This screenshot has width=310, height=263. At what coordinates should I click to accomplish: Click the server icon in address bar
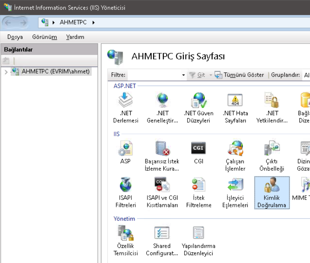pos(45,22)
